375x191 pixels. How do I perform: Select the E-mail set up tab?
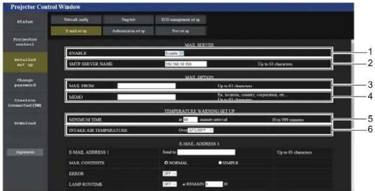[76, 31]
